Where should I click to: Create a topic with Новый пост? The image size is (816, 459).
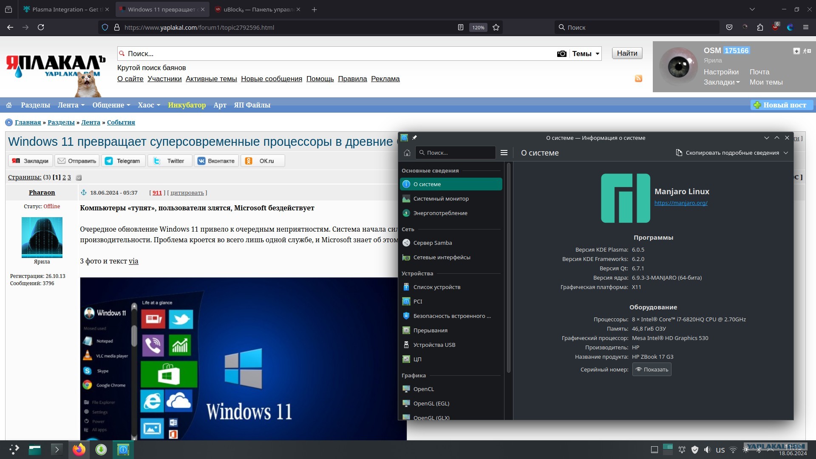(x=782, y=105)
